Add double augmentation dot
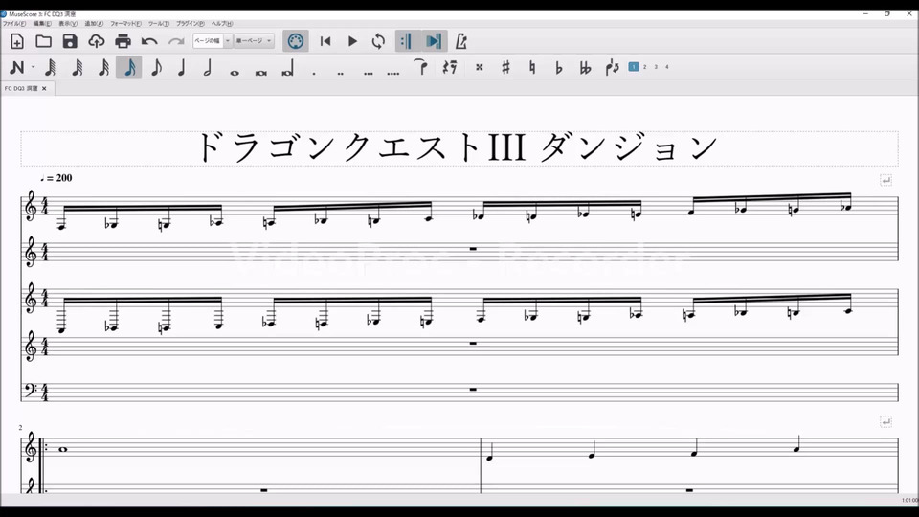 click(340, 74)
